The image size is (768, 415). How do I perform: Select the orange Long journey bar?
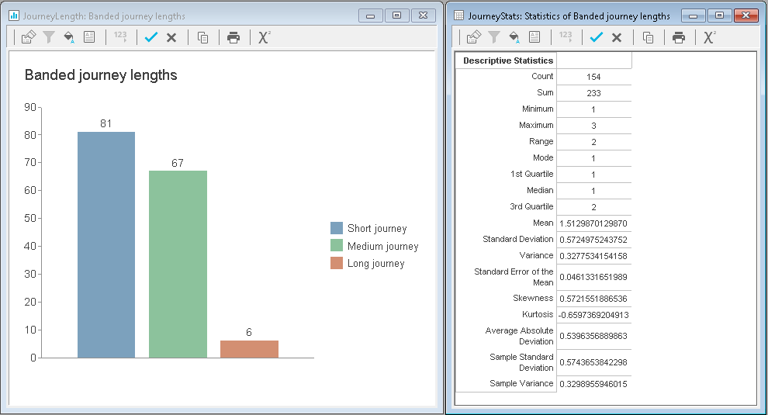pos(249,349)
